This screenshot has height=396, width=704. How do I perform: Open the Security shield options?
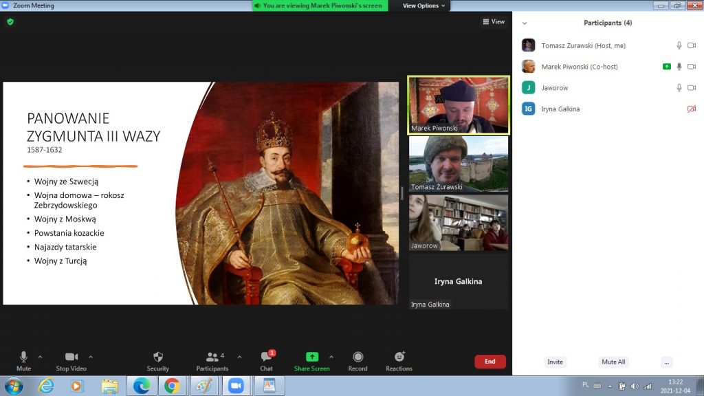[x=157, y=360]
